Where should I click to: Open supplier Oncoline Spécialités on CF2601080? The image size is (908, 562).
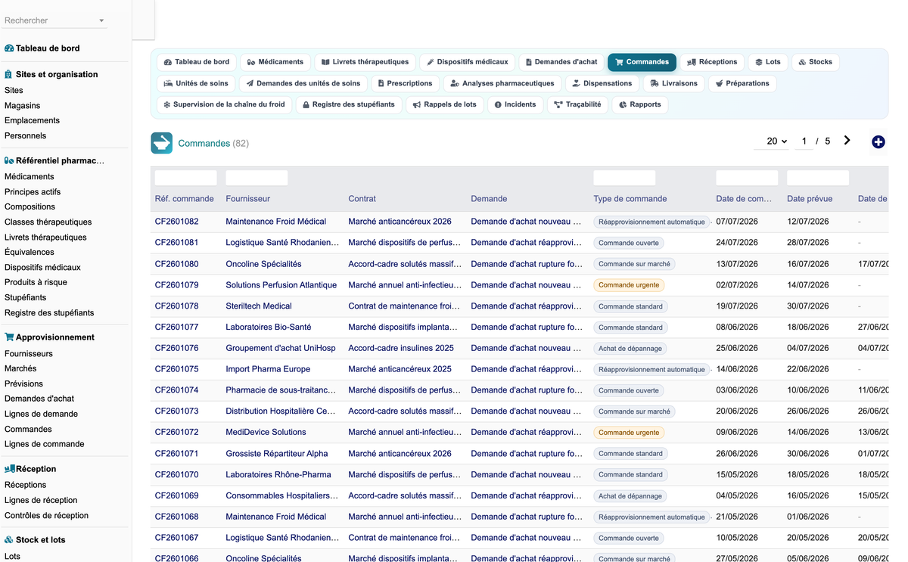pos(263,264)
